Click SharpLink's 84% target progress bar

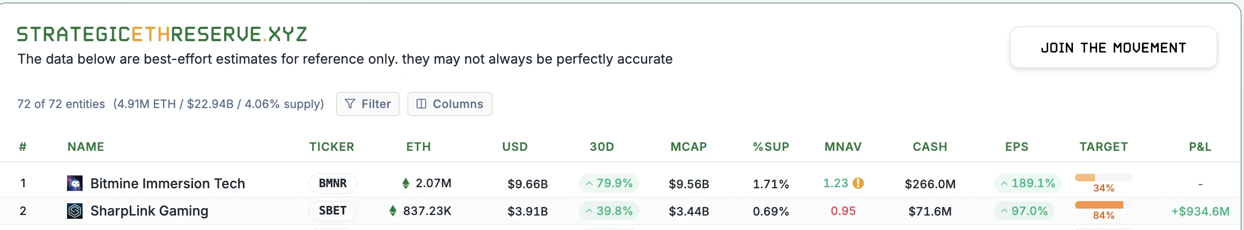1104,205
